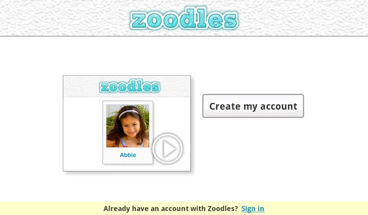Select Abbie's profile photo
368x215 pixels.
128,126
